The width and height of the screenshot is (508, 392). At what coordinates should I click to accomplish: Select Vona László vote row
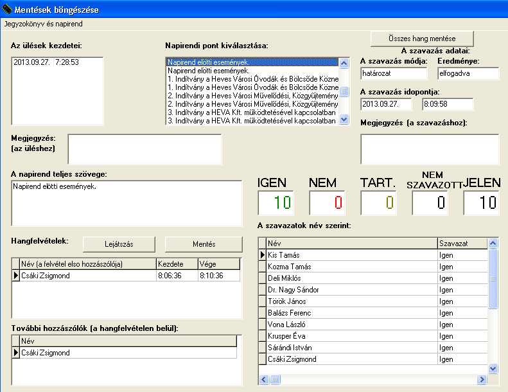pos(373,325)
